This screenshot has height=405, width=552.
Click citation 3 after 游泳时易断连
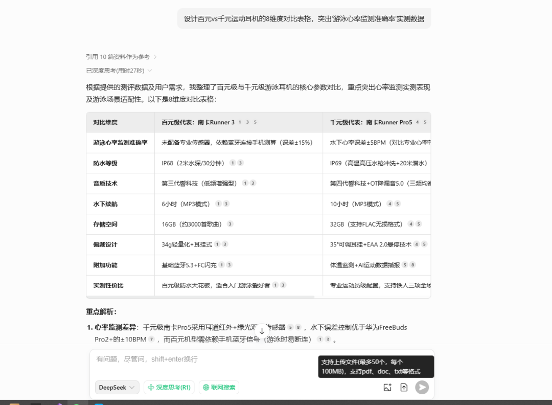(x=328, y=339)
